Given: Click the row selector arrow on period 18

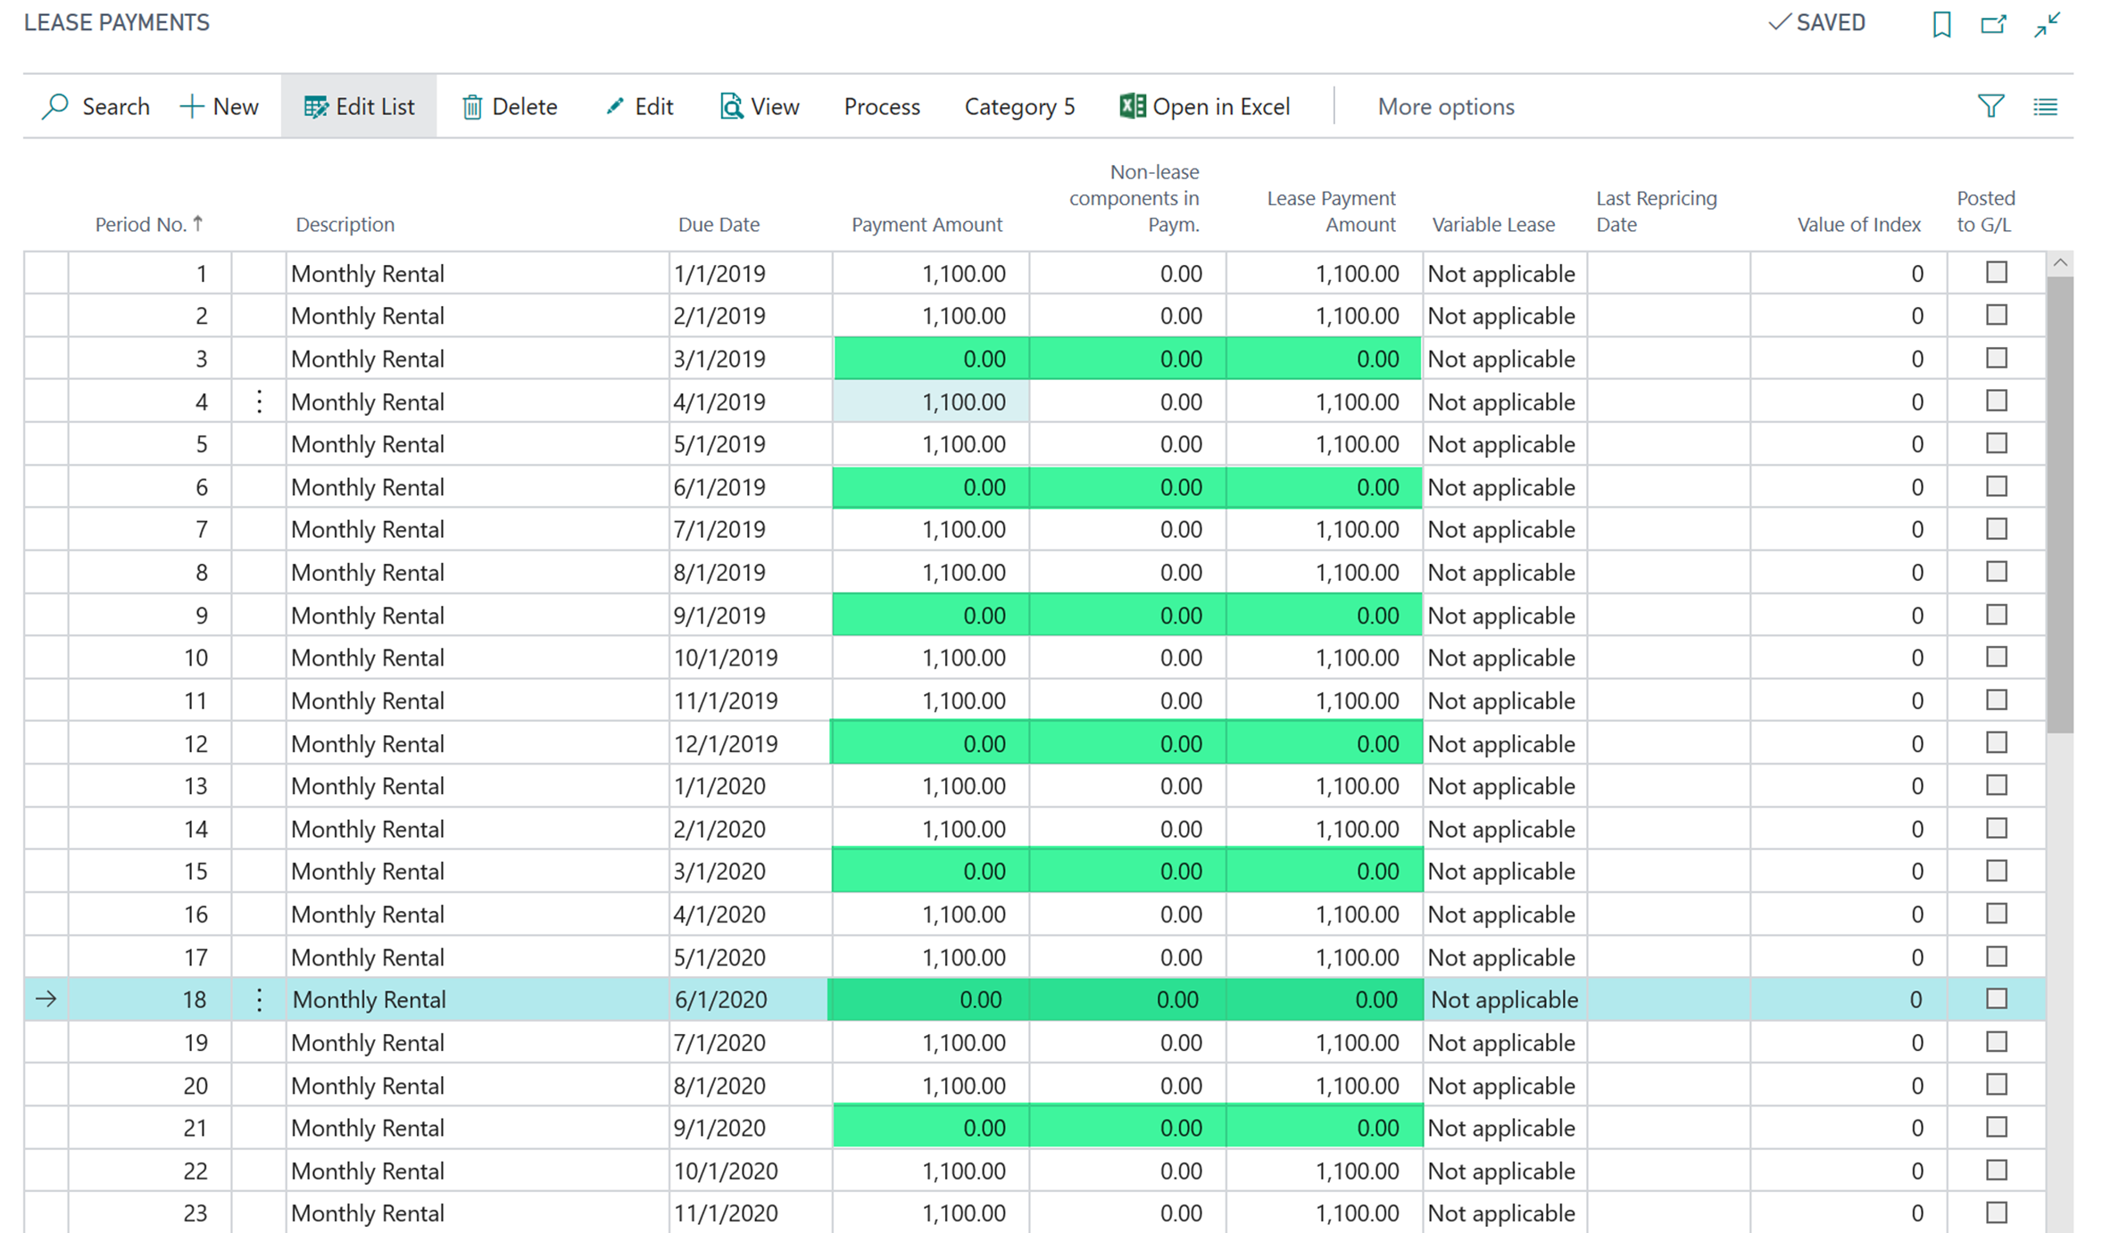Looking at the screenshot, I should click(x=46, y=999).
